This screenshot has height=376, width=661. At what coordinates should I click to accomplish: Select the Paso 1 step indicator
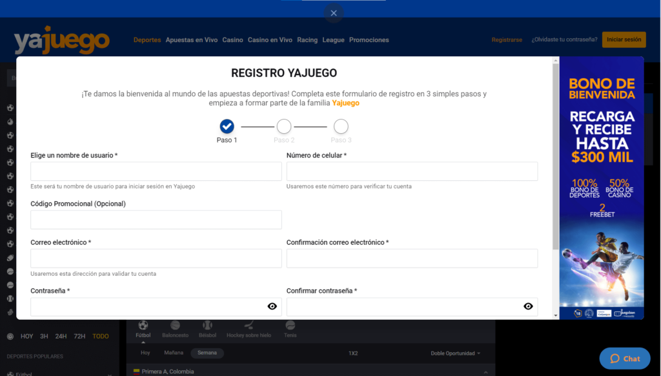pos(227,127)
